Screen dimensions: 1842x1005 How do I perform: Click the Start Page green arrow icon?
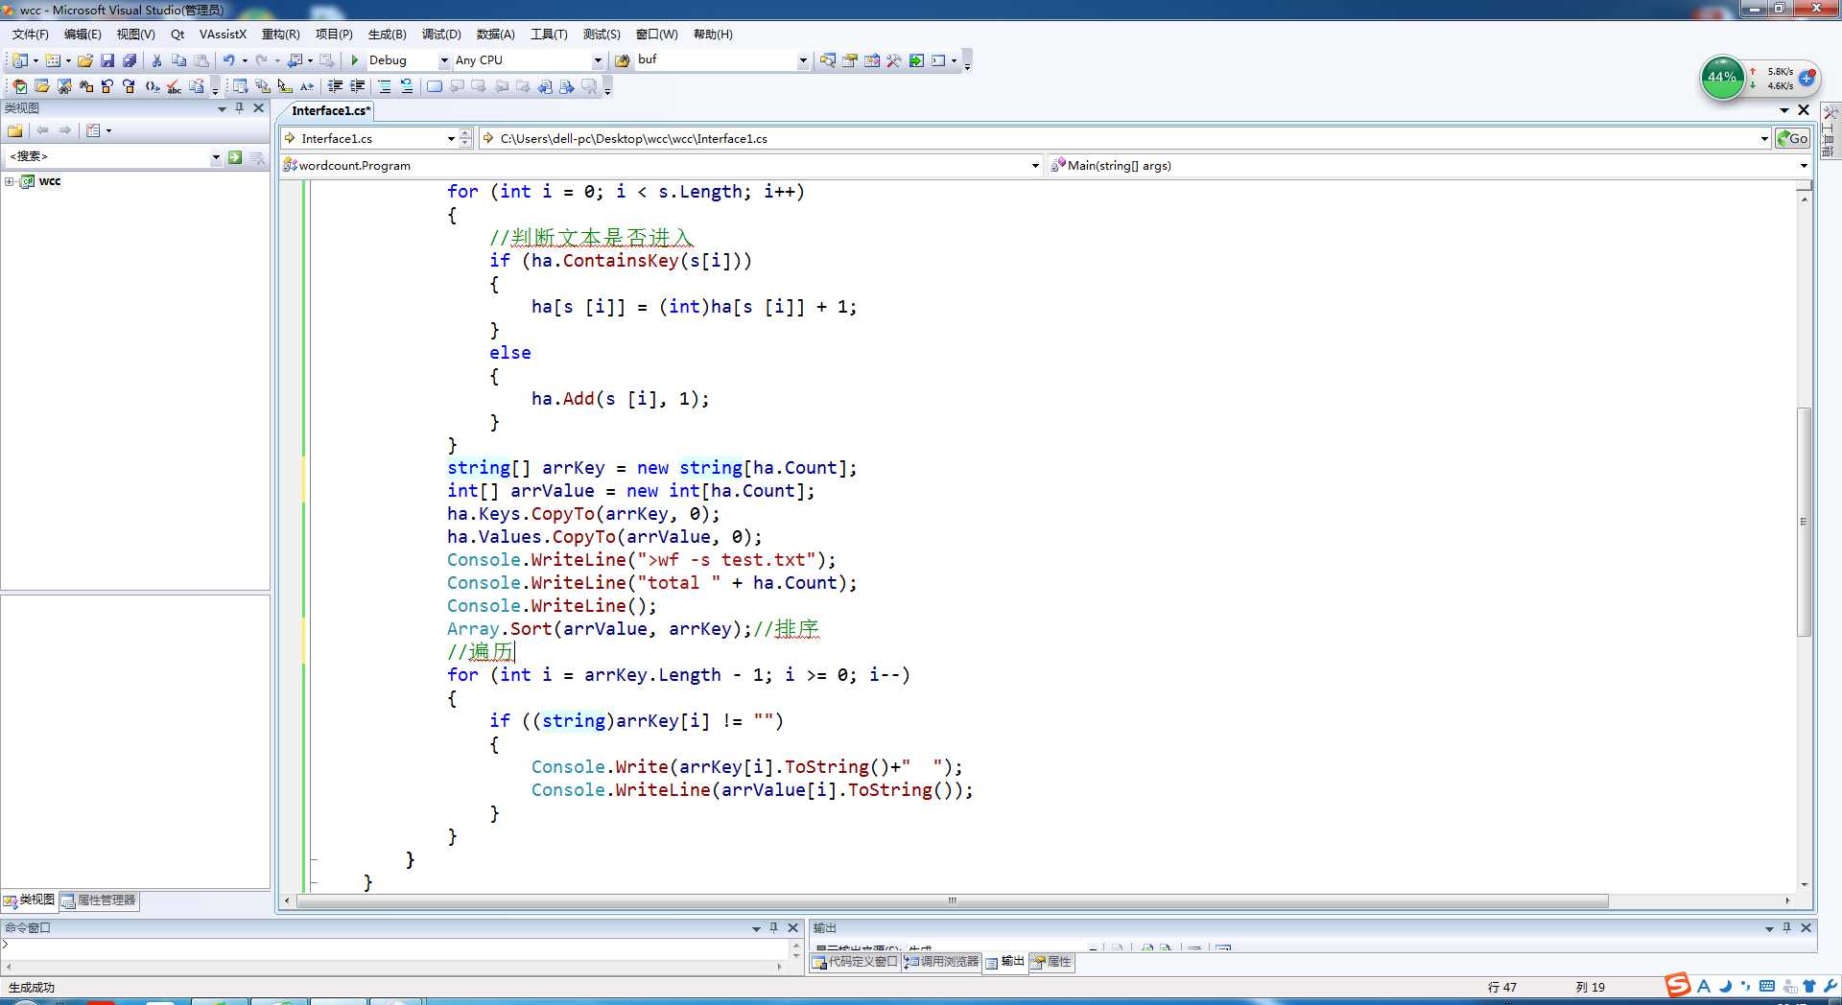(x=916, y=60)
